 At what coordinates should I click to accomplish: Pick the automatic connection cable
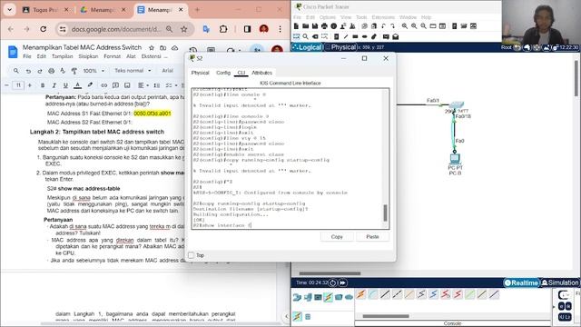tap(361, 294)
